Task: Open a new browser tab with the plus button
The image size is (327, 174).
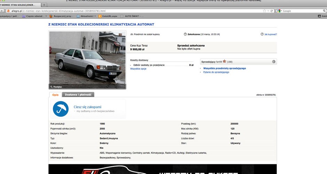Action: [44, 5]
